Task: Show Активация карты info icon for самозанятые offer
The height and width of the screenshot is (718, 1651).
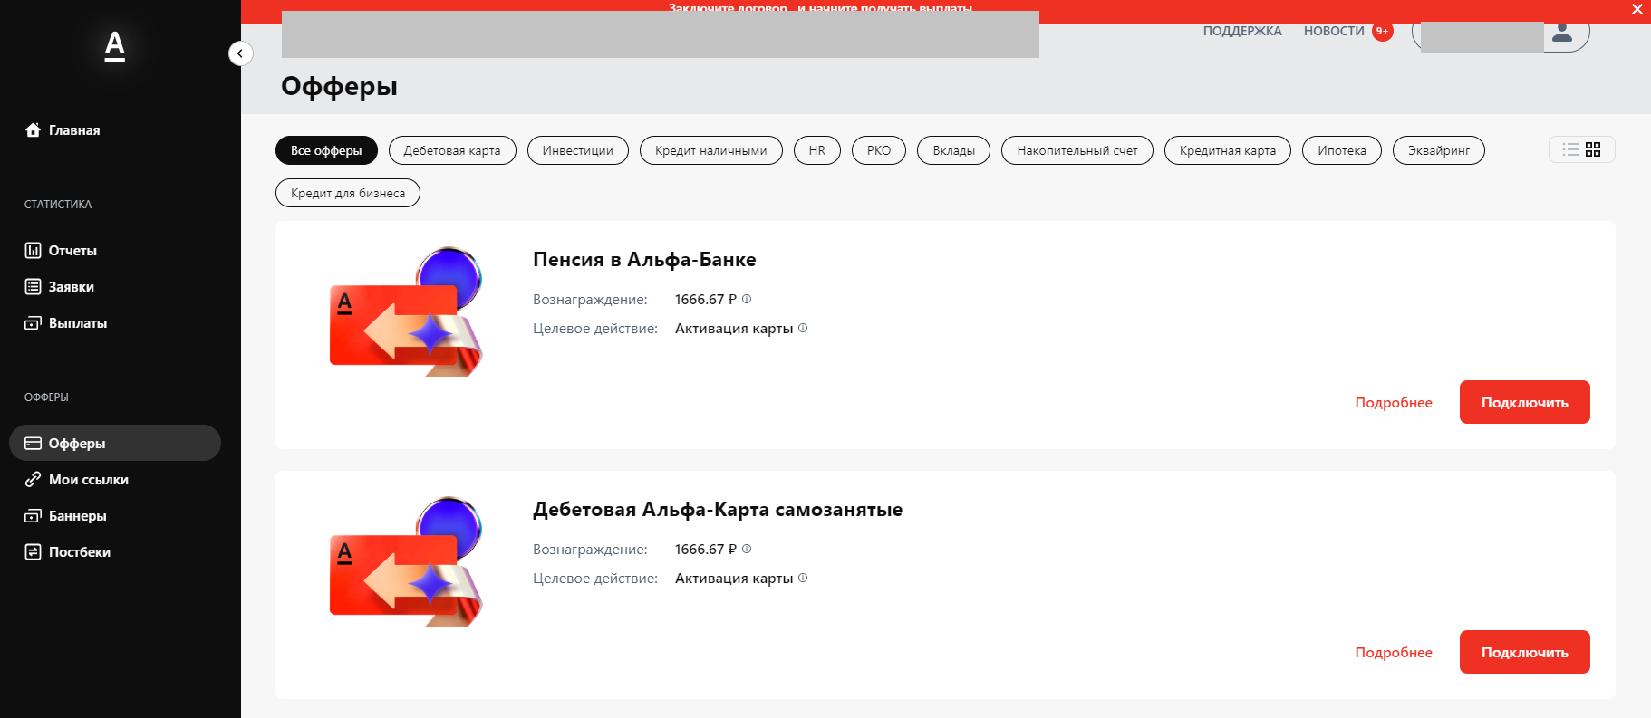Action: [803, 578]
